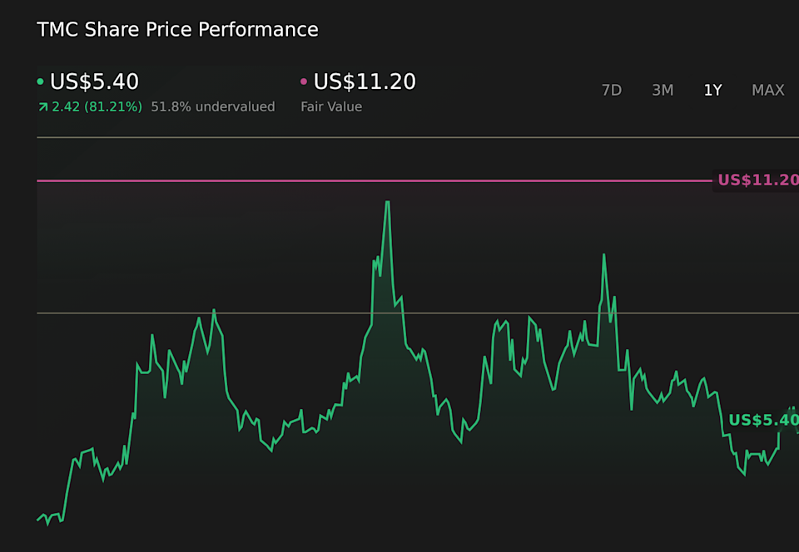Click the pink US$11.20 fair value line label
This screenshot has width=799, height=552.
pos(757,180)
